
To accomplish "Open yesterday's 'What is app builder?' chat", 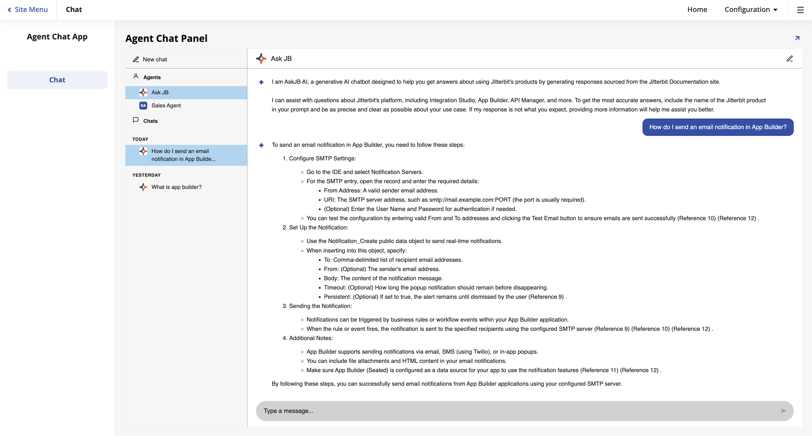I will point(186,187).
